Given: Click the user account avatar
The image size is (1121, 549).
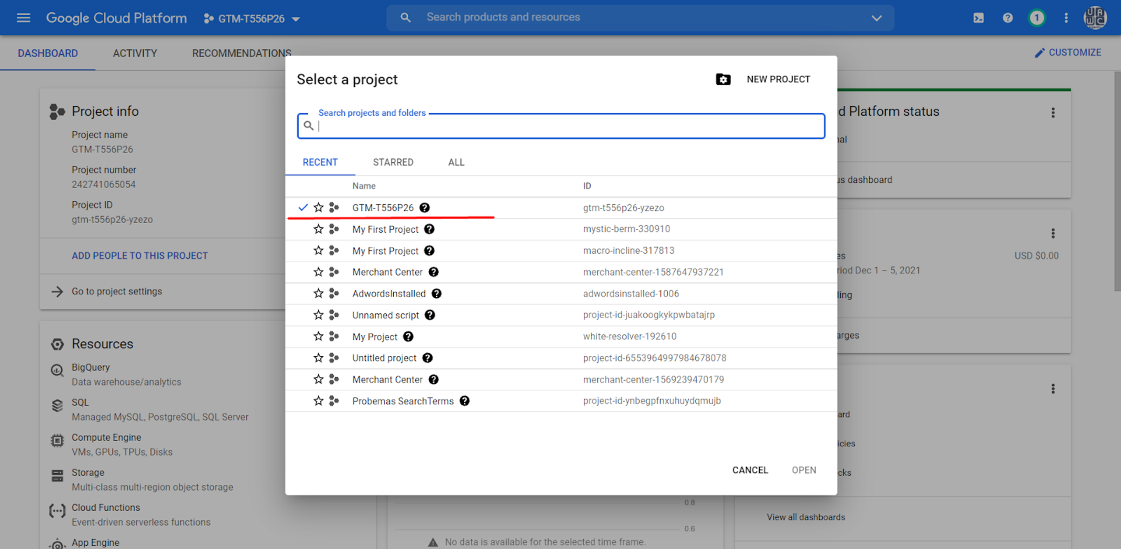Looking at the screenshot, I should 1095,18.
